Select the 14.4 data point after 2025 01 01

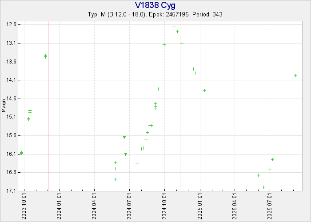[x=204, y=90]
